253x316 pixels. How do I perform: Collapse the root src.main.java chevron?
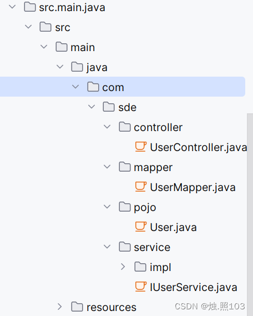[x=12, y=7]
